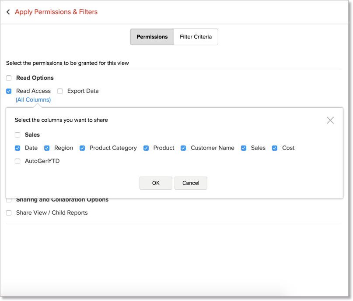Open the All Columns link
The width and height of the screenshot is (353, 301).
tap(33, 100)
